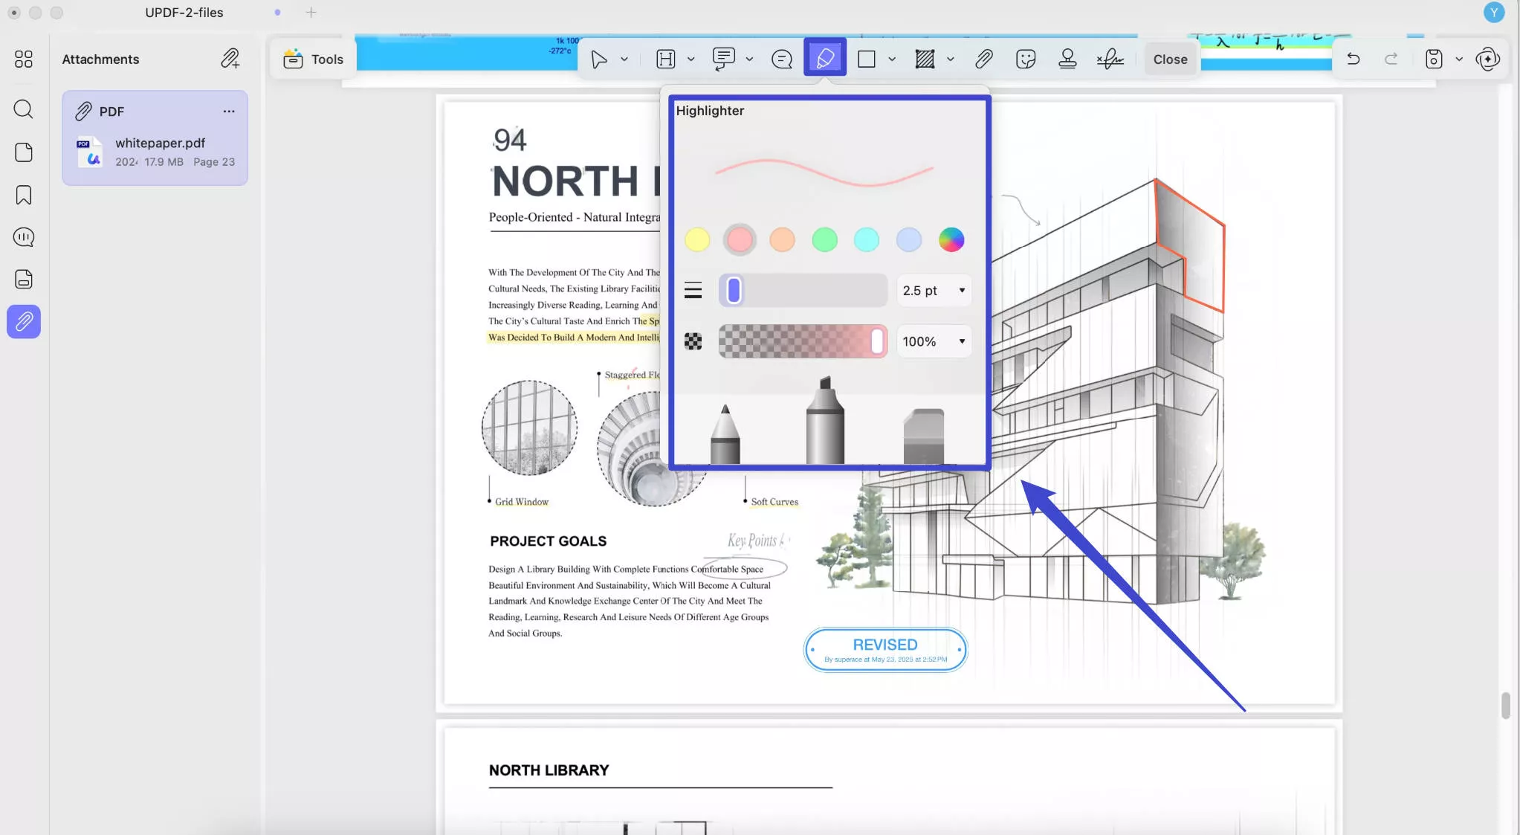Click the PROJECT GOALS heading text

[x=548, y=541]
